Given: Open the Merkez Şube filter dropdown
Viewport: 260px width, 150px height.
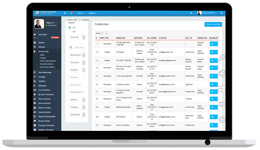Looking at the screenshot, I should 77,55.
